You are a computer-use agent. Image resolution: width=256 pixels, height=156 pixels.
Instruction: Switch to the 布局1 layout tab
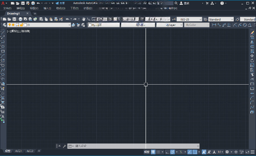click(x=19, y=151)
